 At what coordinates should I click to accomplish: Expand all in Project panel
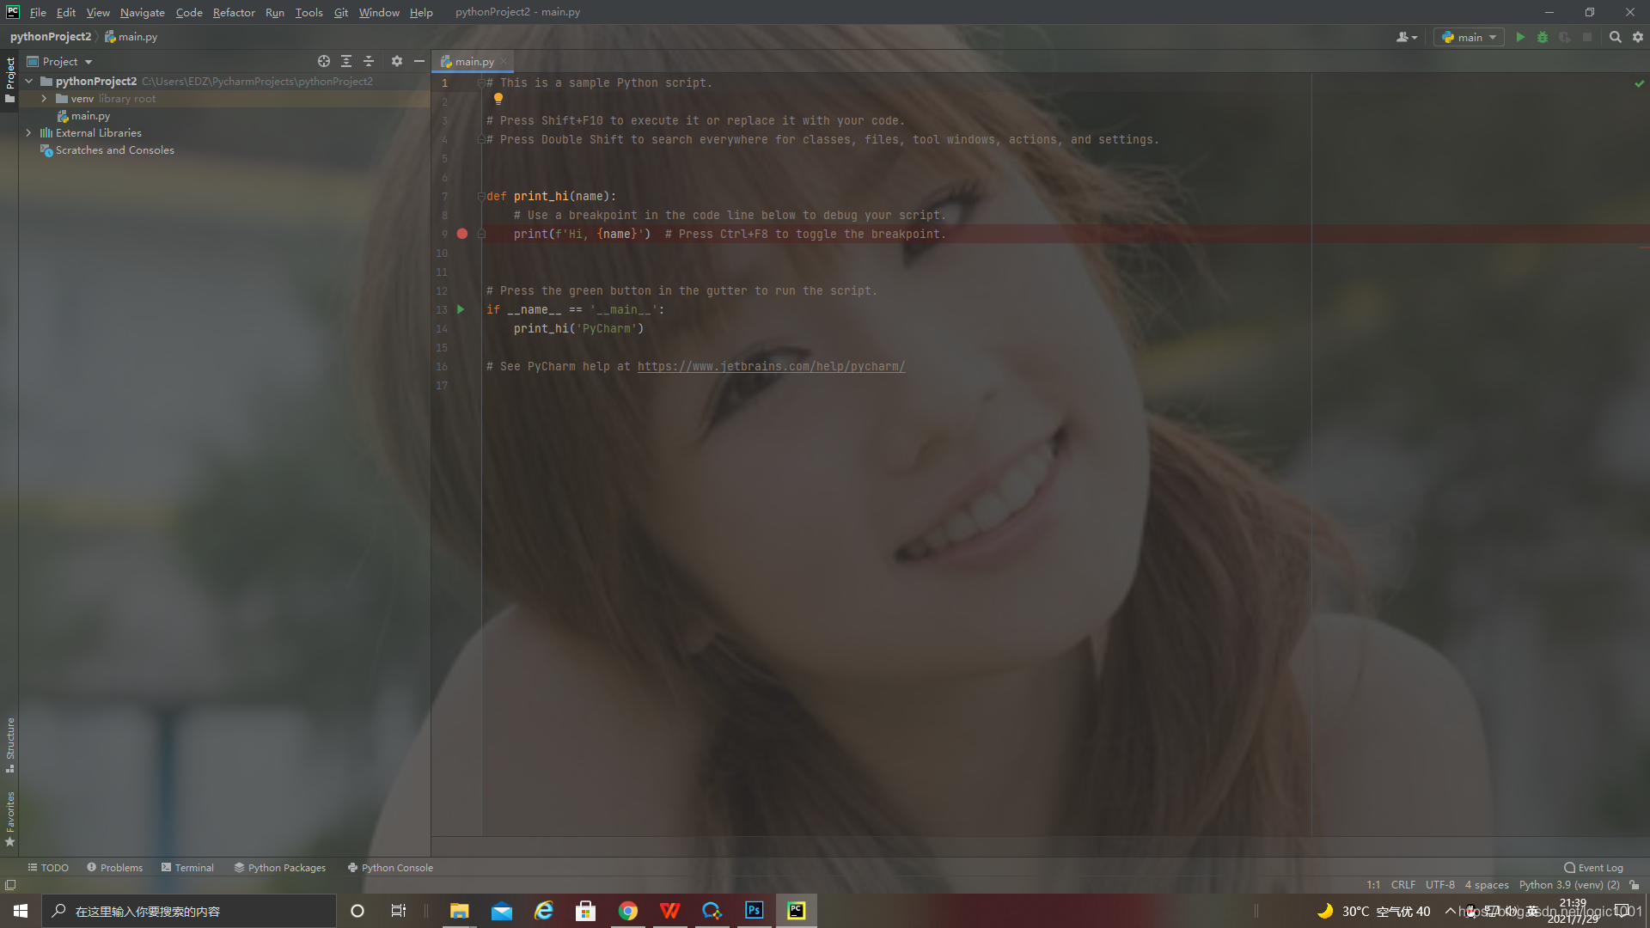coord(346,61)
